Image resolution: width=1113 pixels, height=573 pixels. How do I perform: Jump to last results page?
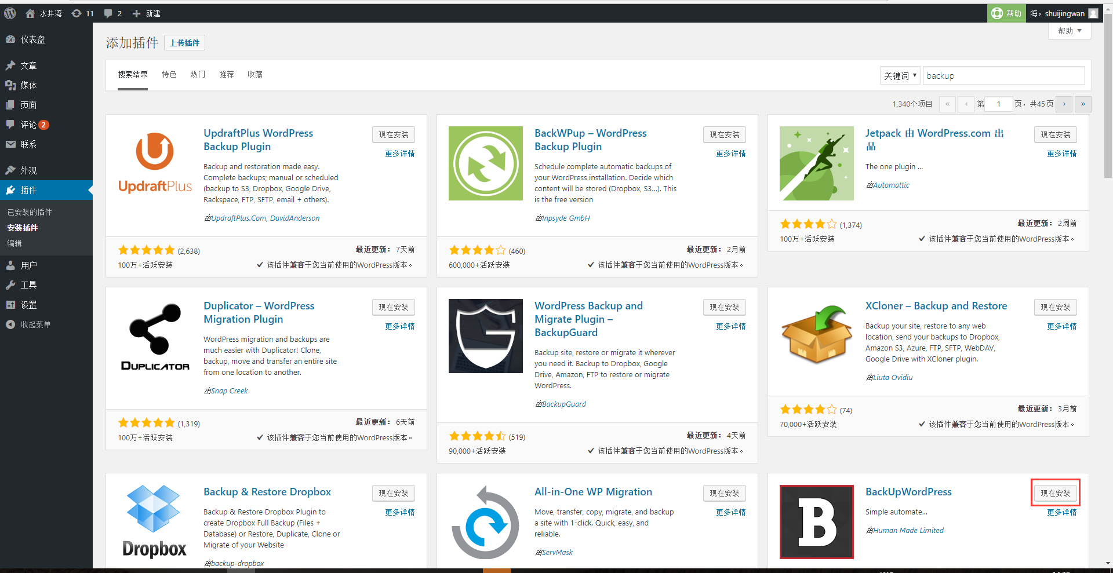tap(1083, 104)
